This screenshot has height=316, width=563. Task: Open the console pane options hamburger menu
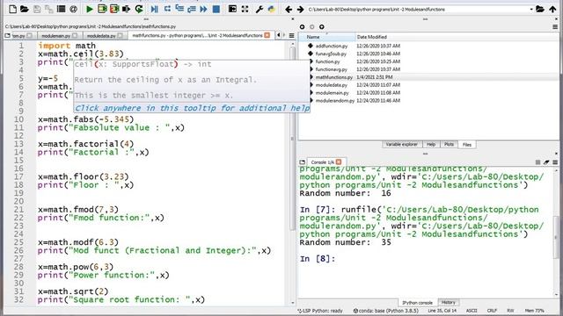point(555,162)
